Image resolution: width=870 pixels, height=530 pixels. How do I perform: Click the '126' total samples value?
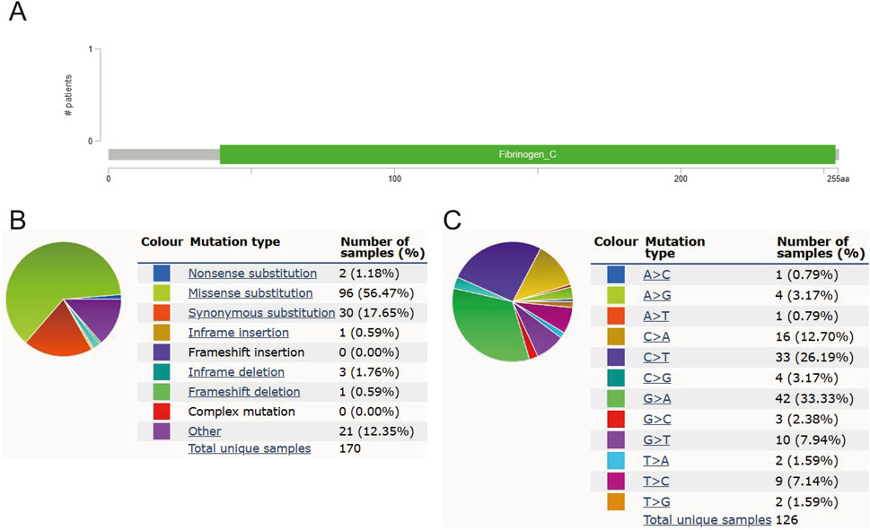pyautogui.click(x=787, y=520)
